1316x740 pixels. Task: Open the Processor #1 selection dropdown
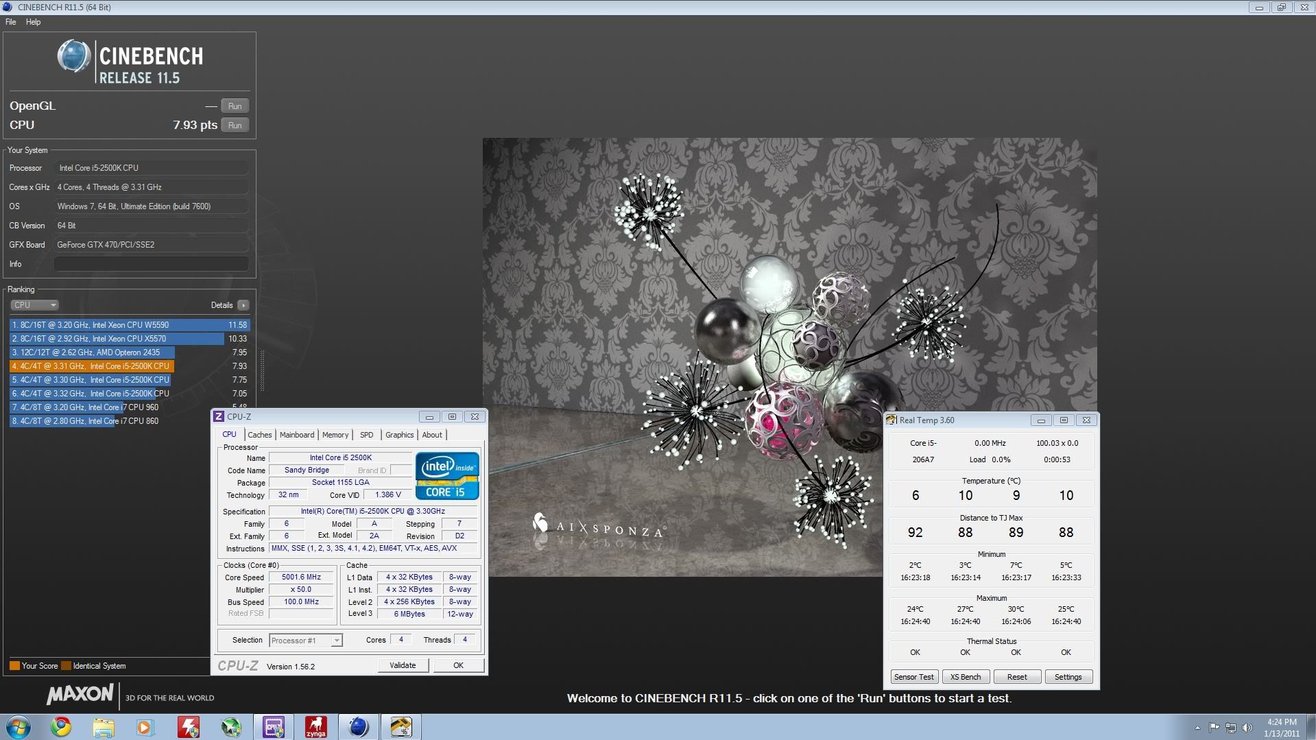pos(305,641)
